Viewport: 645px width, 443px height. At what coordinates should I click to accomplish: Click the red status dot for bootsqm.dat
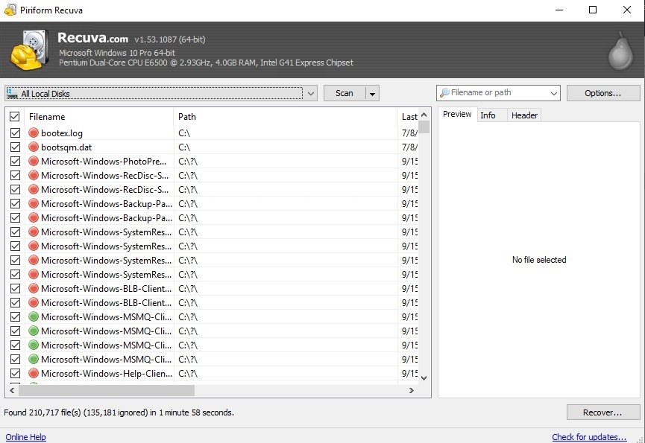pos(34,147)
